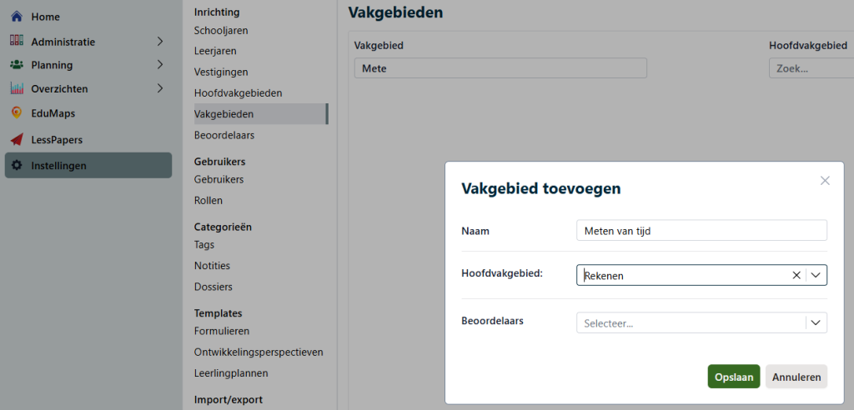
Task: Click the LessPapers paper plane icon
Action: pos(17,140)
